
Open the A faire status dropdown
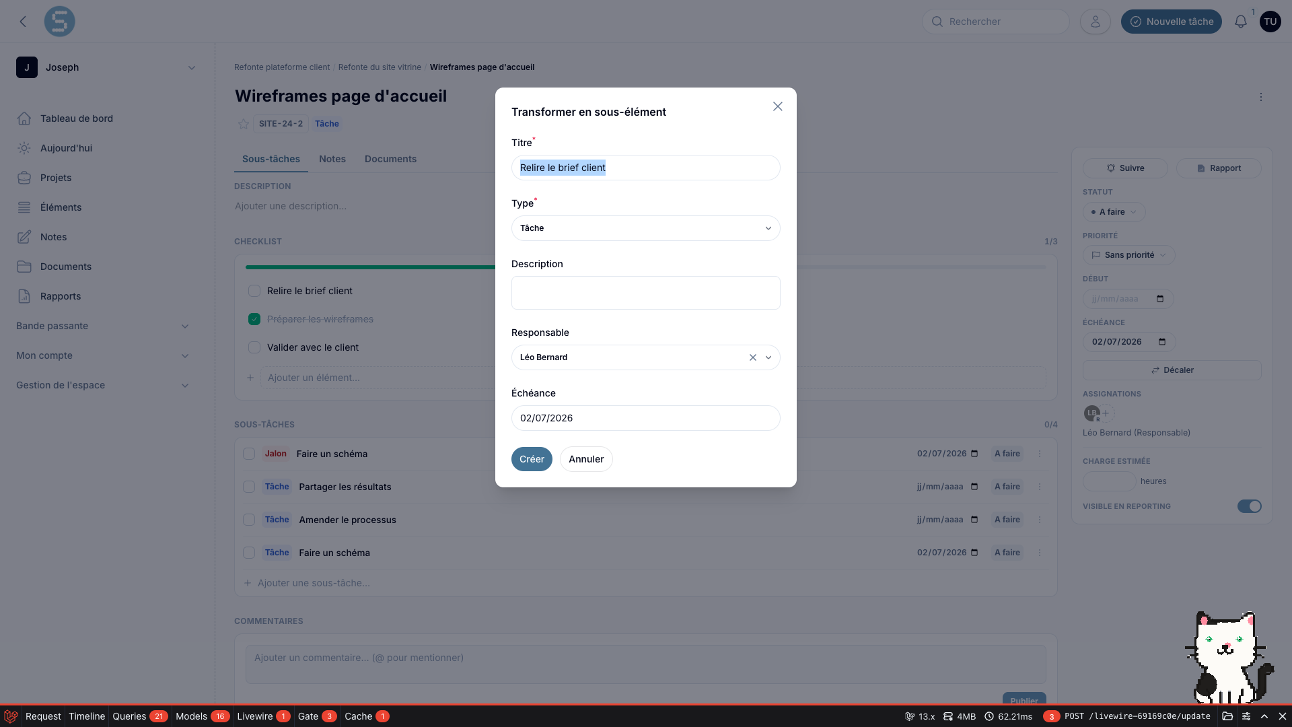point(1114,212)
